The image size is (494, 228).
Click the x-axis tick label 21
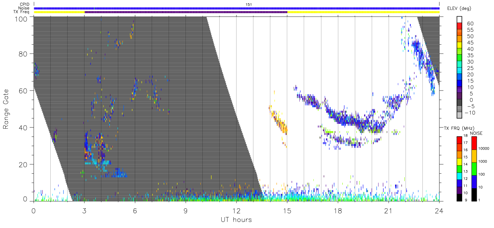389,211
